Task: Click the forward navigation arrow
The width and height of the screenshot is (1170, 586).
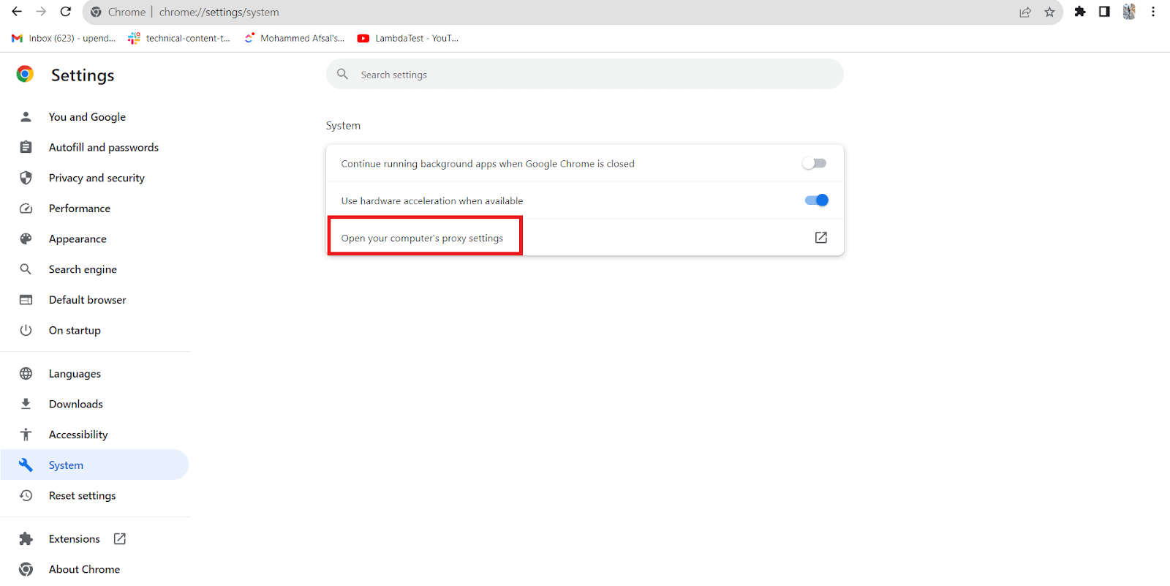Action: pos(41,12)
